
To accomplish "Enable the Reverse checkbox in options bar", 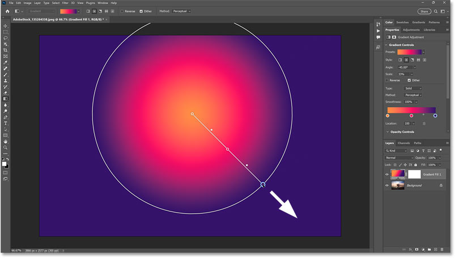I will pos(122,11).
